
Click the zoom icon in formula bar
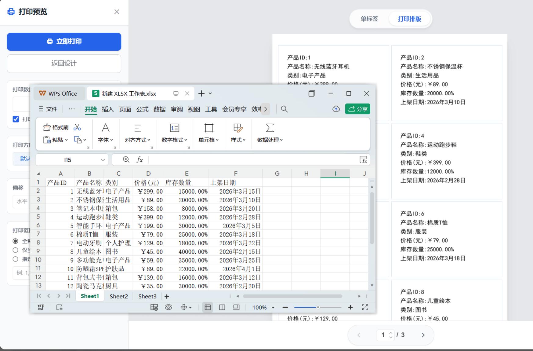126,159
